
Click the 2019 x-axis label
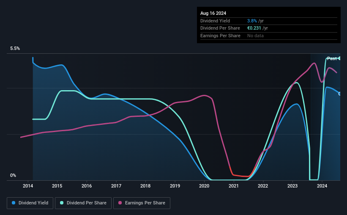tap(175, 186)
